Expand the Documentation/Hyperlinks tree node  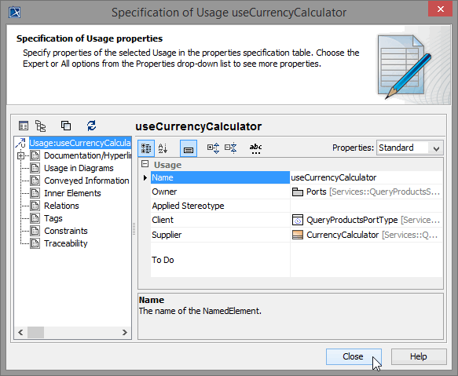[x=20, y=155]
